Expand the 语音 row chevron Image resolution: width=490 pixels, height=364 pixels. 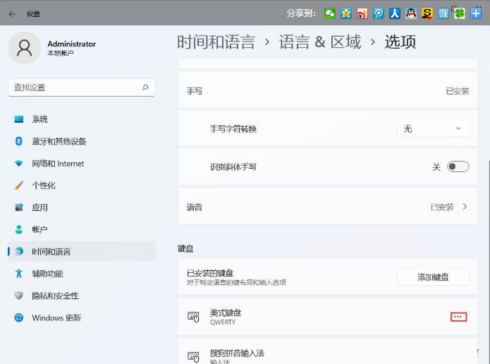pyautogui.click(x=465, y=207)
